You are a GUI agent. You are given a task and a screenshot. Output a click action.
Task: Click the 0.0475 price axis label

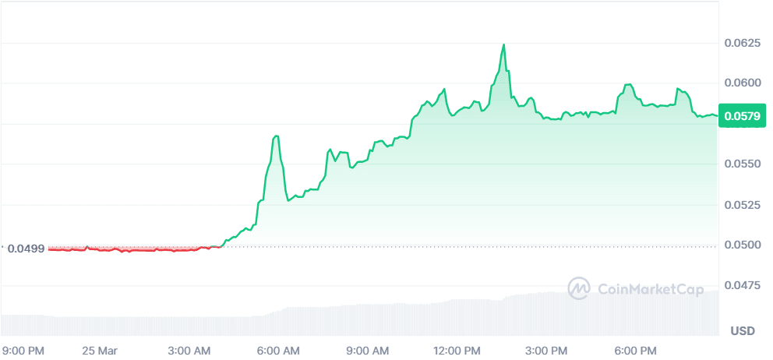(x=743, y=285)
